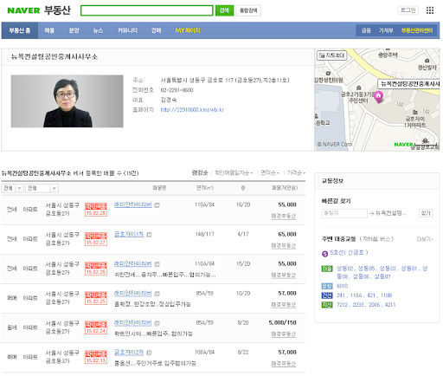Open the second, wider 전체 filter dropdown
443x376 pixels.
tap(42, 188)
